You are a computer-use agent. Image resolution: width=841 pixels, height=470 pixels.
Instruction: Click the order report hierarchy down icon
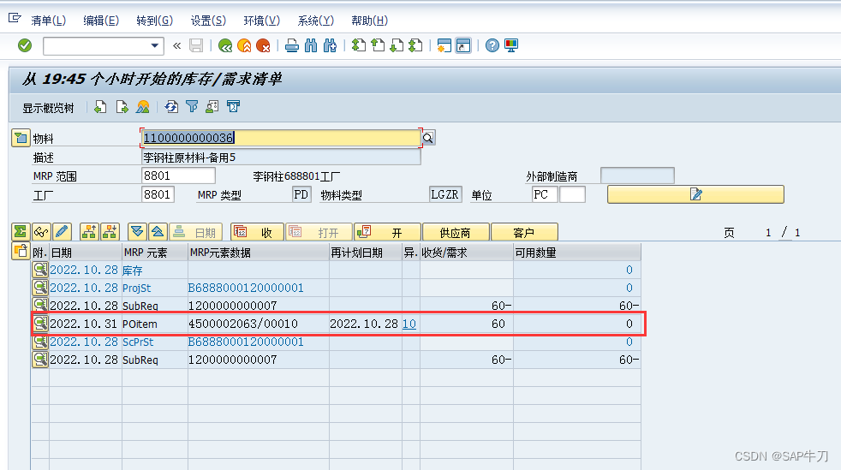[x=110, y=232]
